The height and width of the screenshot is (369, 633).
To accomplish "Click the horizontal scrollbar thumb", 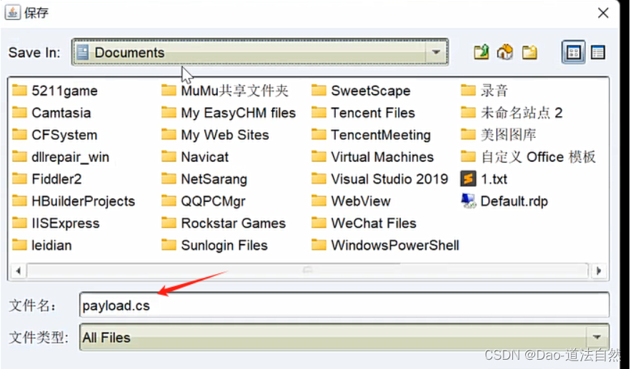I will (307, 271).
